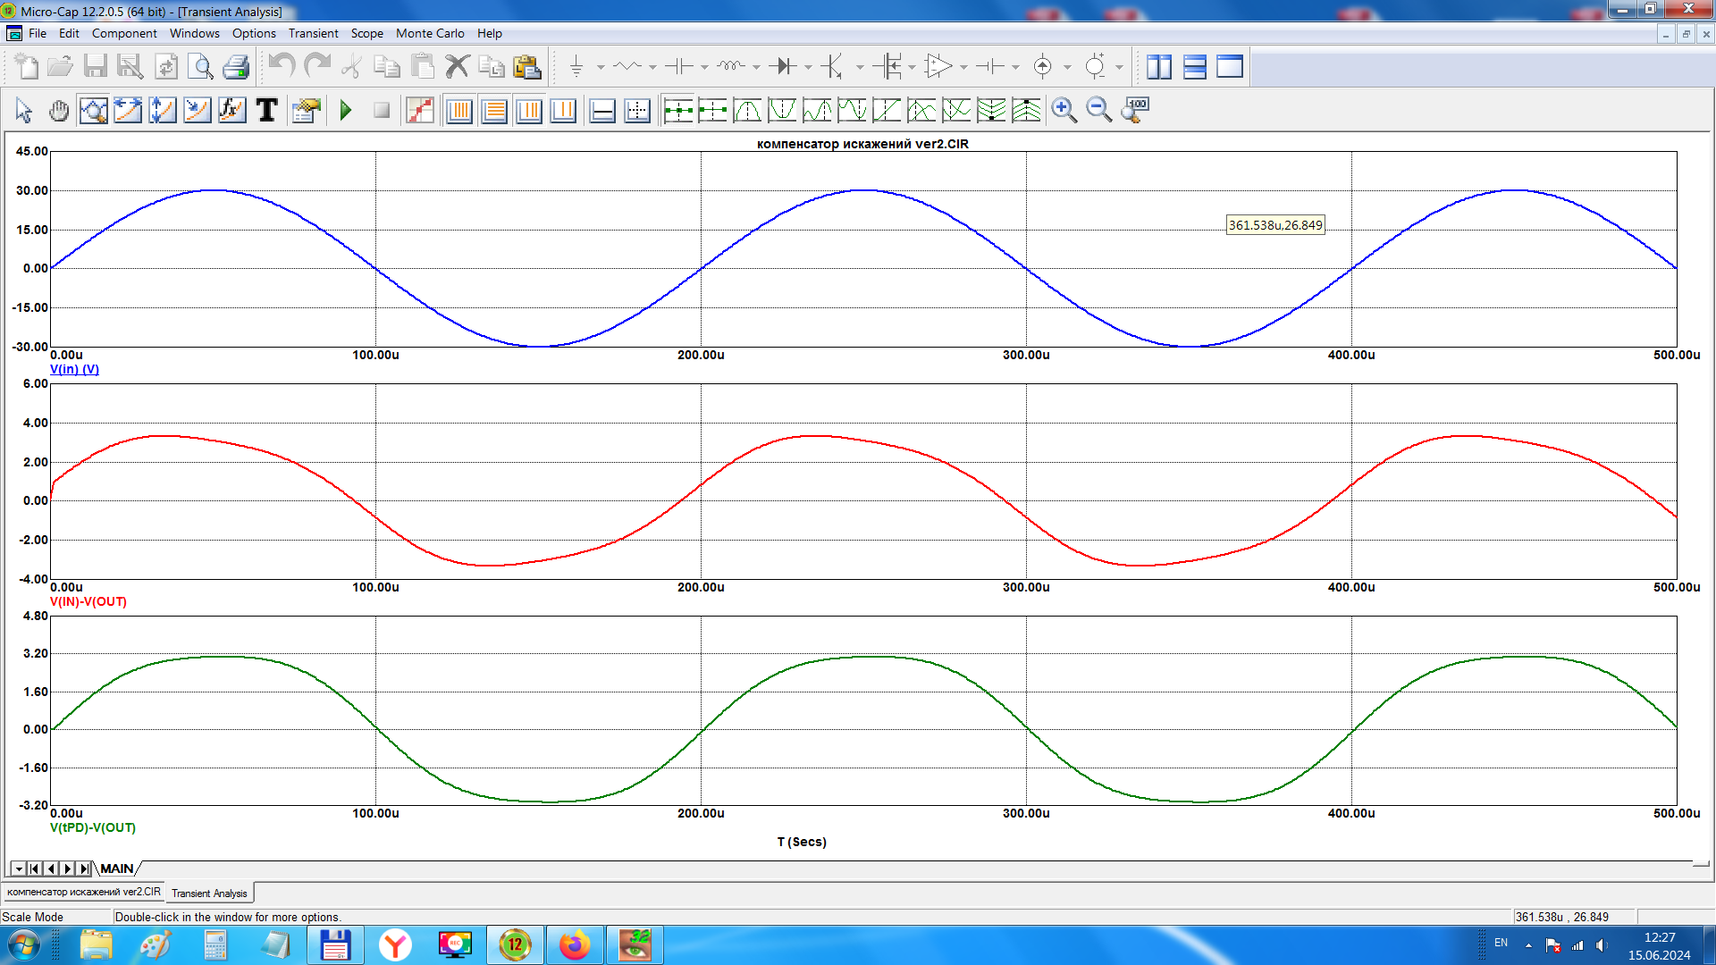Click the red V(IN)-V(OUT) waveform label
The height and width of the screenshot is (965, 1716).
click(88, 601)
